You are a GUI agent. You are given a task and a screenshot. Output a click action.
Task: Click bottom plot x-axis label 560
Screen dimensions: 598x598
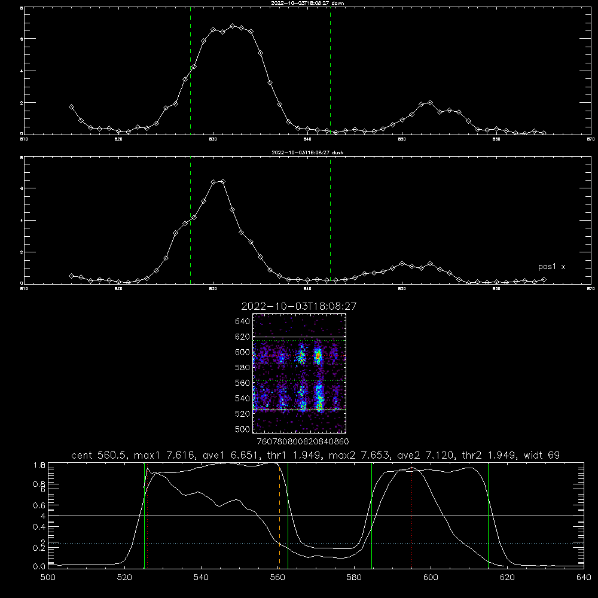pos(277,578)
